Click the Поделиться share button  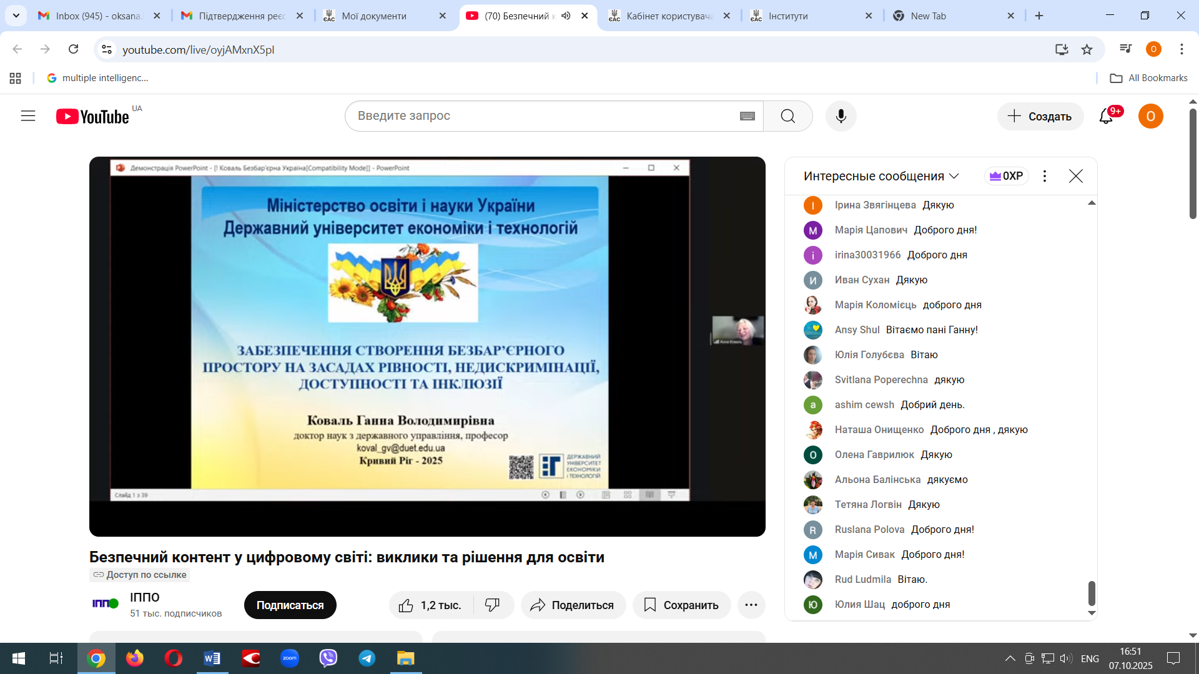pos(573,605)
